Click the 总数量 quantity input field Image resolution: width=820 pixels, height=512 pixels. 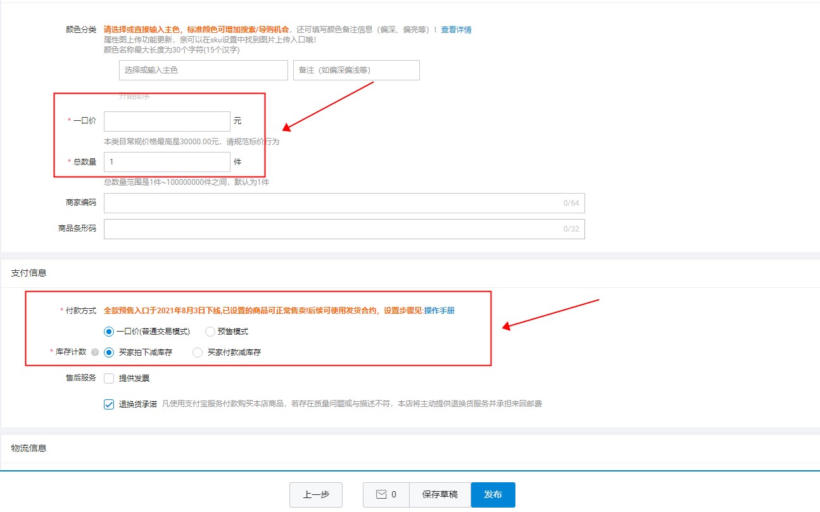coord(167,162)
